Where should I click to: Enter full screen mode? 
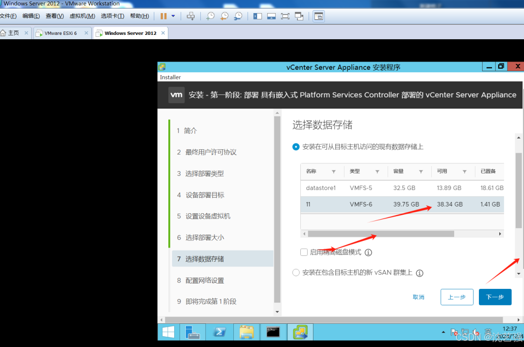point(285,16)
